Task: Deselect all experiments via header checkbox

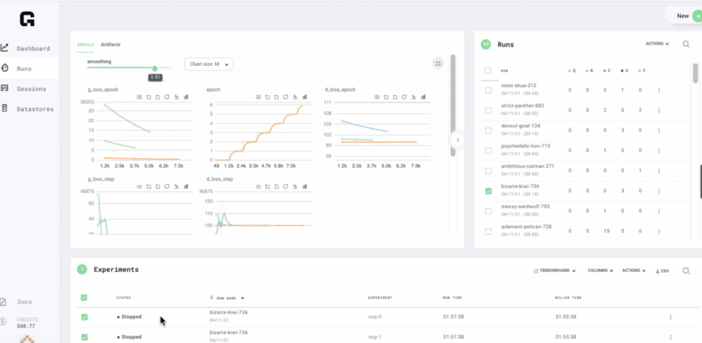Action: point(84,297)
